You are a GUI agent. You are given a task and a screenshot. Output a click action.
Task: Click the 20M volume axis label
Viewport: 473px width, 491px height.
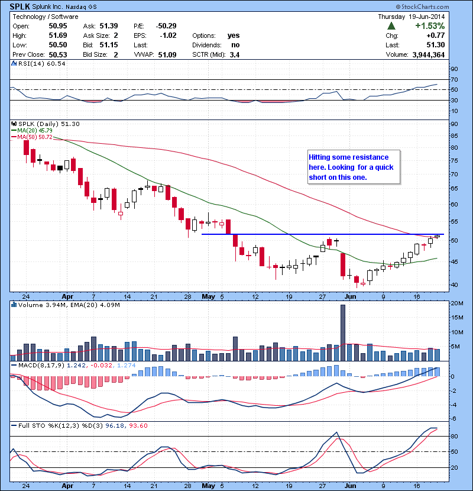coord(457,303)
